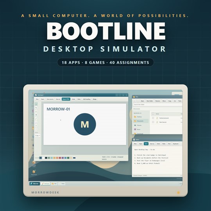Click Open in the Files toolbar

[142, 101]
